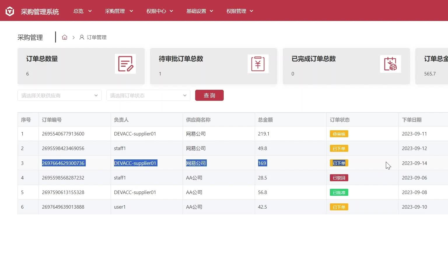The image size is (448, 280).
Task: Click date 2023-09-14
Action: [x=414, y=163]
